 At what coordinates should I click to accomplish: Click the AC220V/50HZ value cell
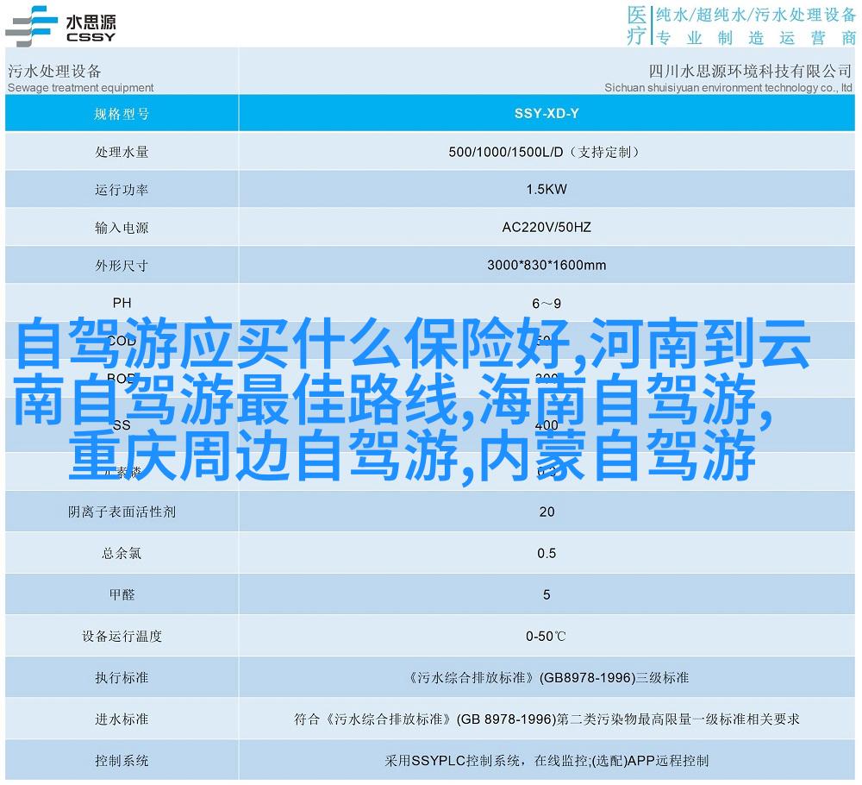(x=547, y=227)
